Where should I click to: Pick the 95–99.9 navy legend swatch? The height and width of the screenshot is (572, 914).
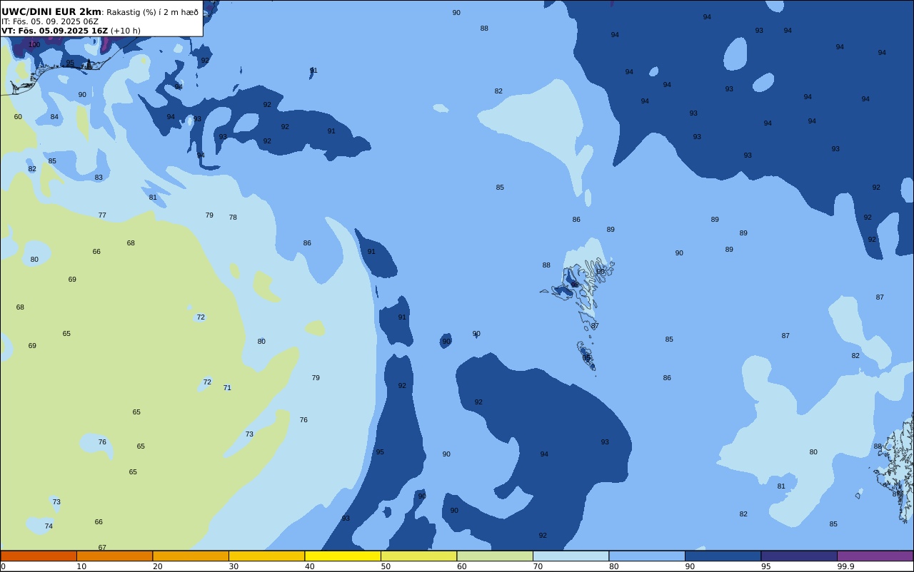[x=799, y=556]
